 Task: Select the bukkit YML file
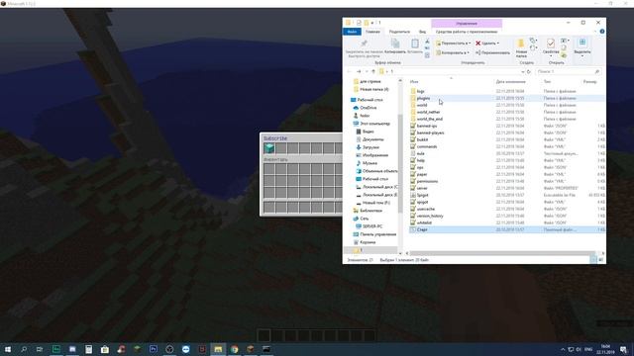[x=422, y=139]
